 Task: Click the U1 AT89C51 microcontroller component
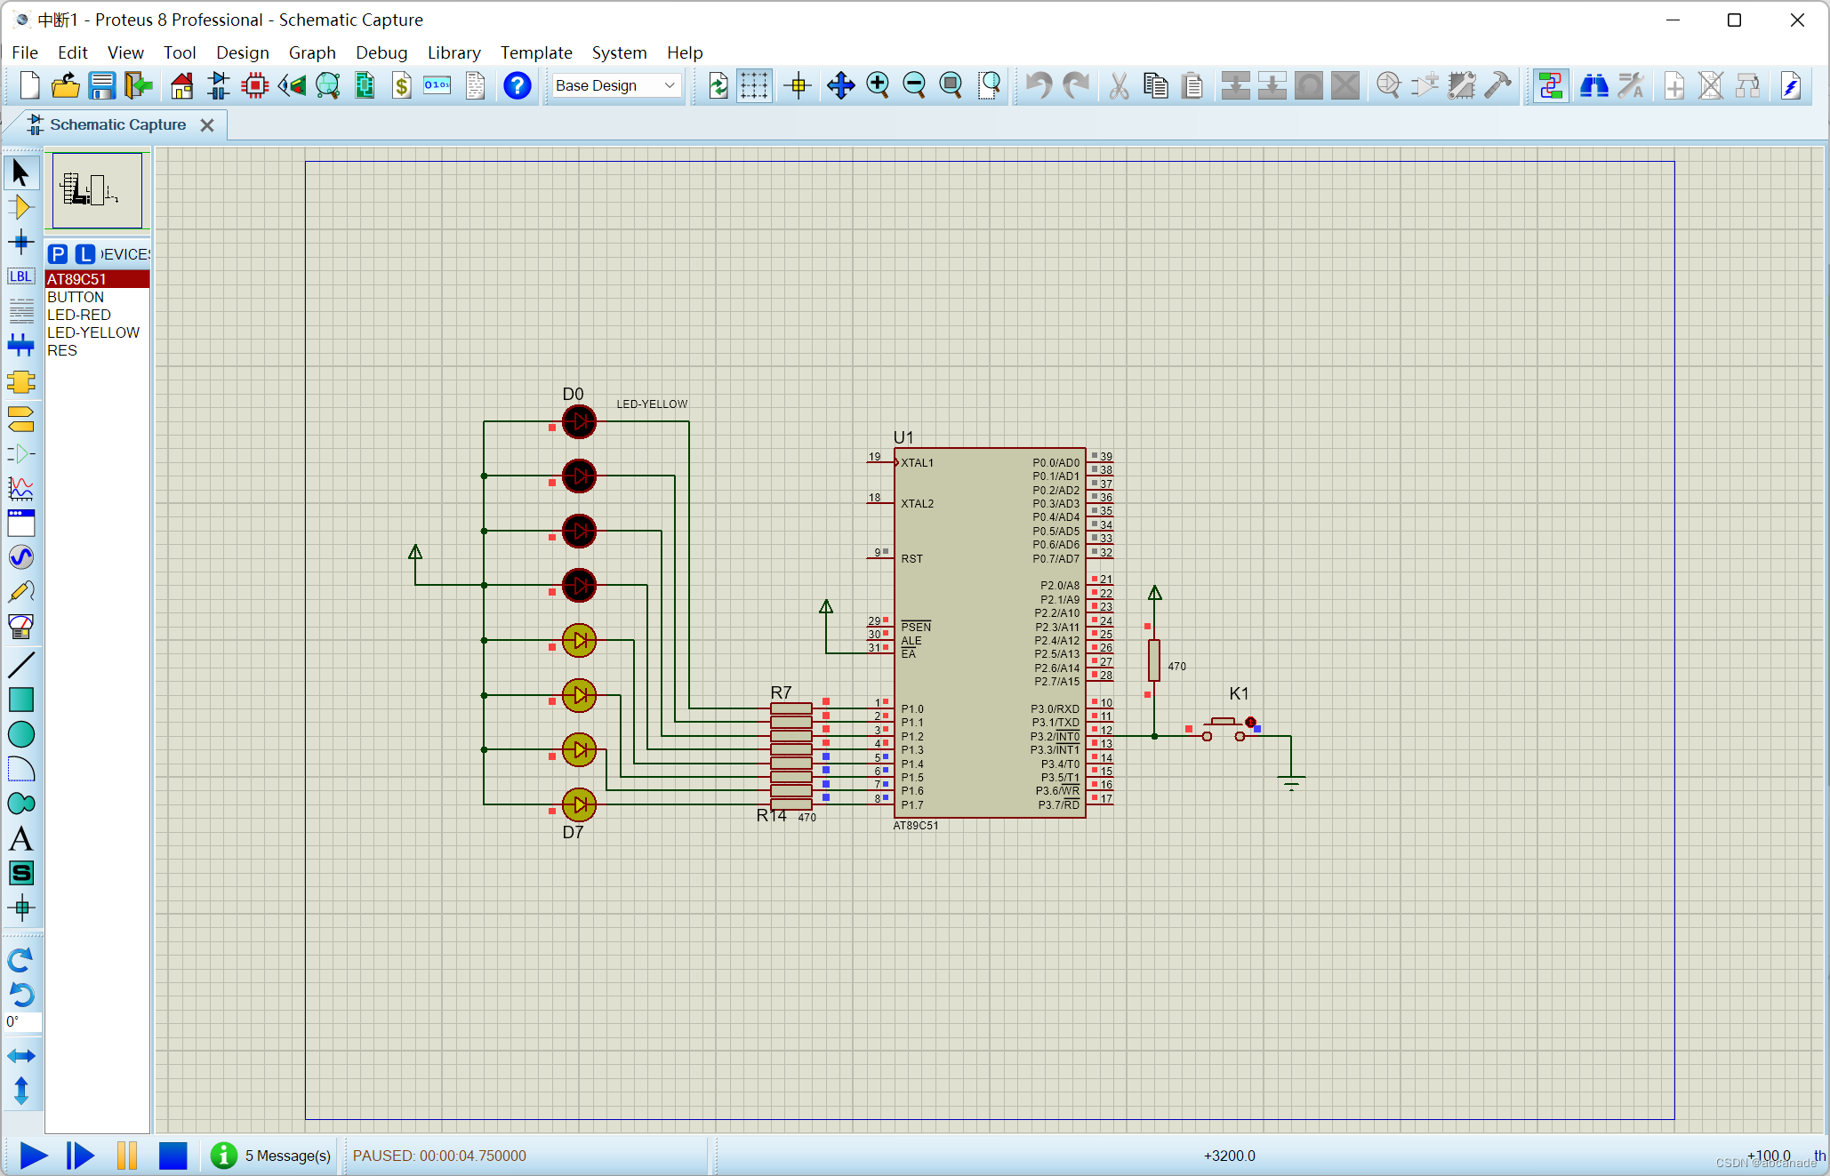pos(990,632)
